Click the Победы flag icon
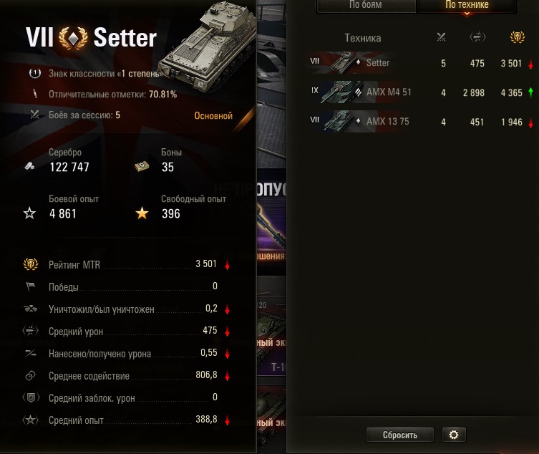 [31, 286]
